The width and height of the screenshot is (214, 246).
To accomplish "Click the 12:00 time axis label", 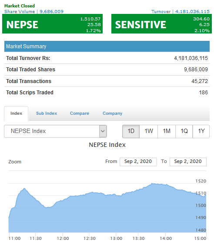I will point(63,239).
